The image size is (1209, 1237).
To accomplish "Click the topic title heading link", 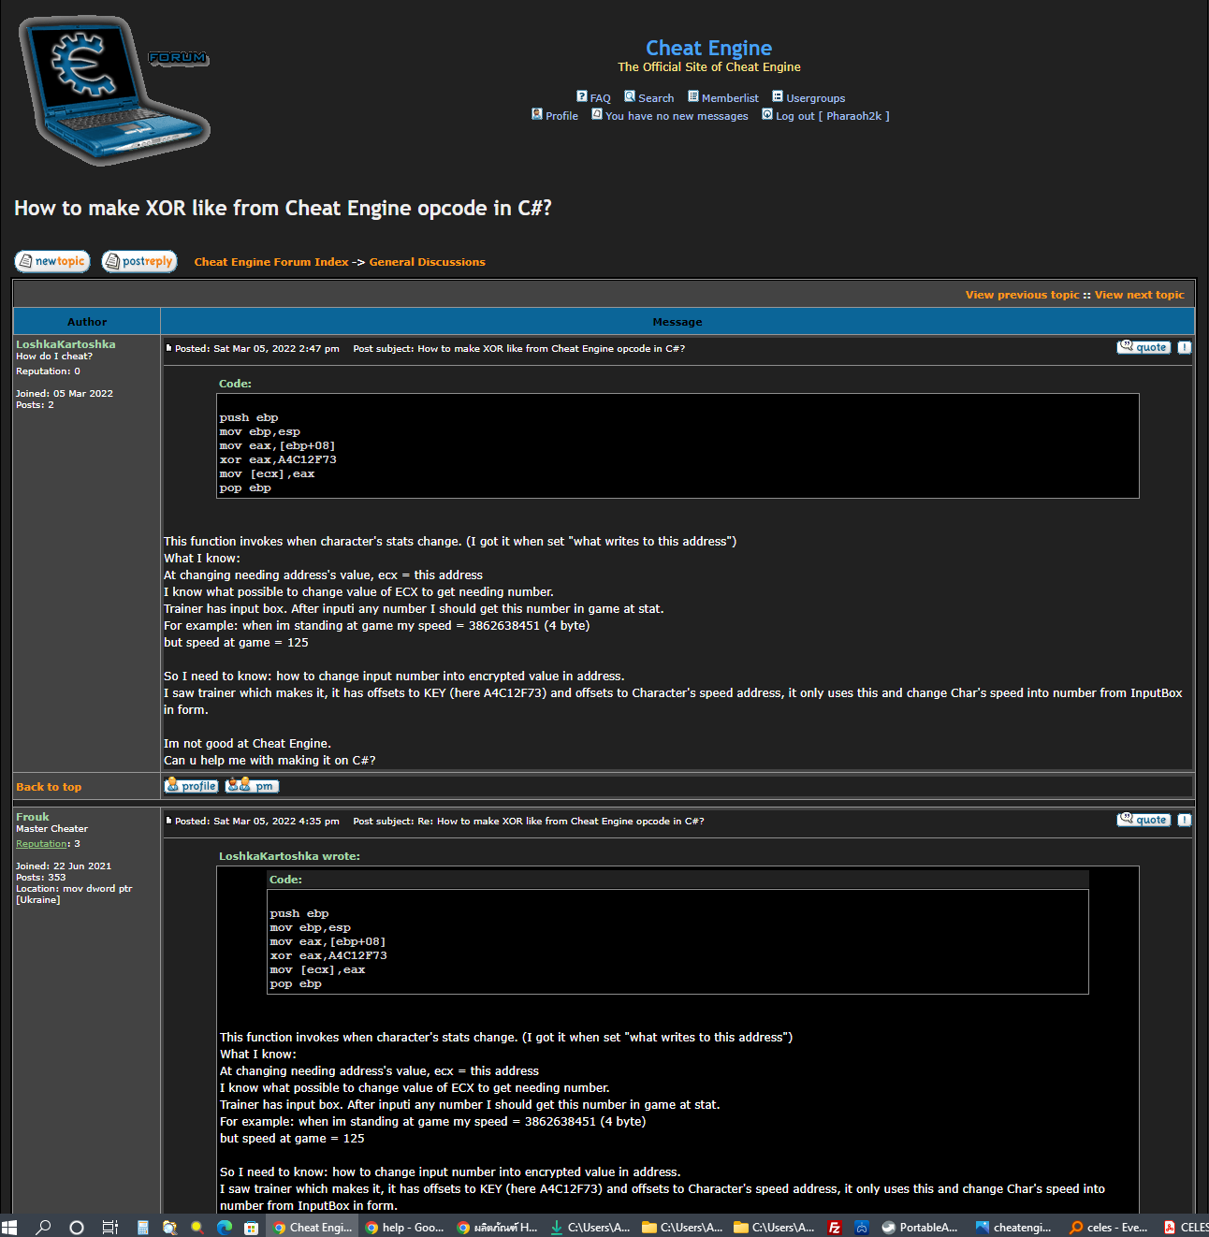I will click(283, 208).
